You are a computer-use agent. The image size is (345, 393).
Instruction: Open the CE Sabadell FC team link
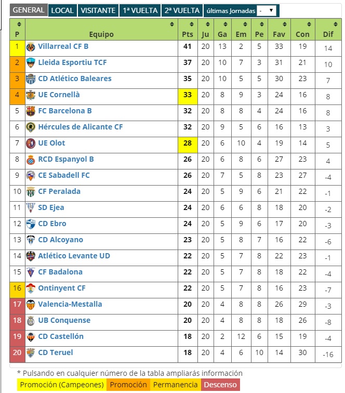(64, 176)
